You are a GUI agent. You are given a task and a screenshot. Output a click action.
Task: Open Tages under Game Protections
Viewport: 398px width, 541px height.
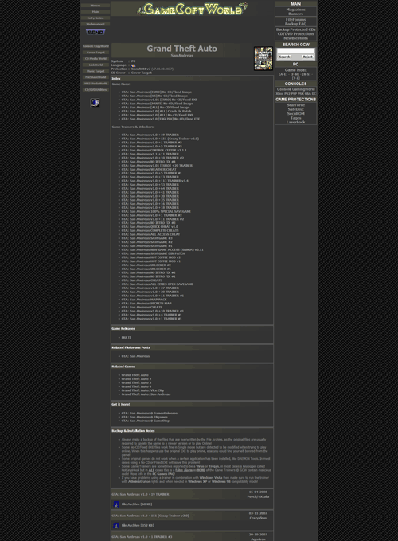point(295,118)
